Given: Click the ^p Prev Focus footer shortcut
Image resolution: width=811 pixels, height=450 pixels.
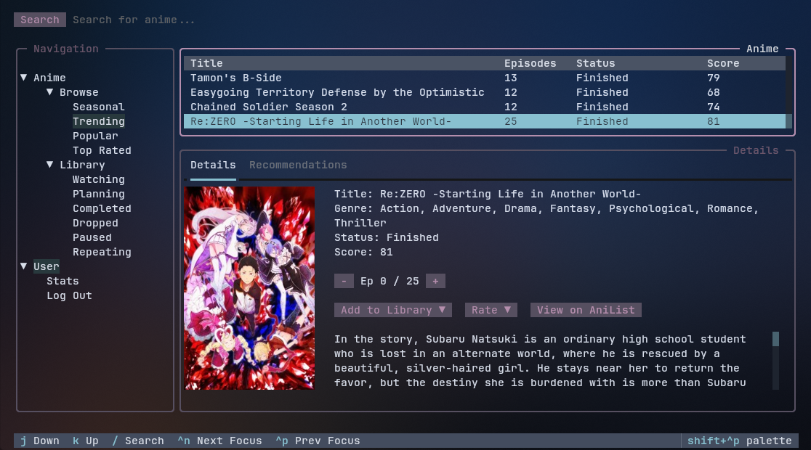Looking at the screenshot, I should click(318, 441).
